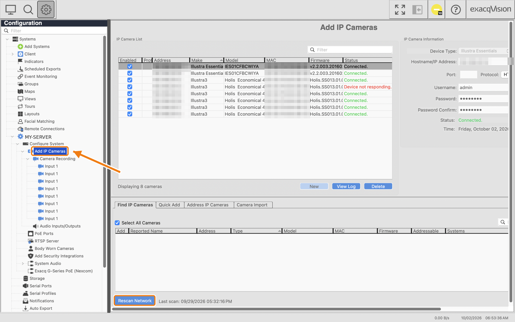
Task: Select the Maps icon in the tree
Action: tap(20, 91)
